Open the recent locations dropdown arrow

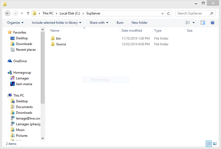[x=22, y=13]
